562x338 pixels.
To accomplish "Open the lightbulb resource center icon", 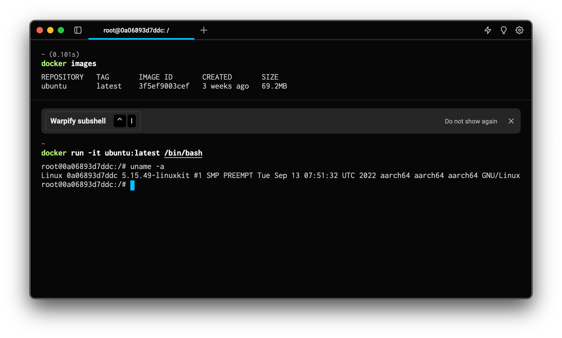I will tap(503, 30).
